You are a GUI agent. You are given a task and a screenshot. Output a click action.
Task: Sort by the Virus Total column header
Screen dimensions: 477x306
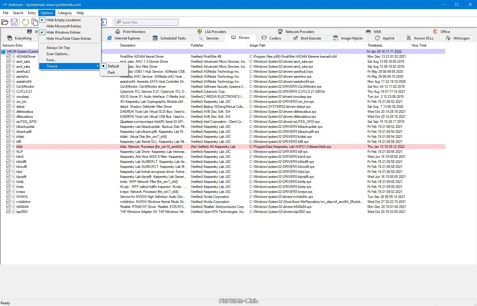pos(427,45)
